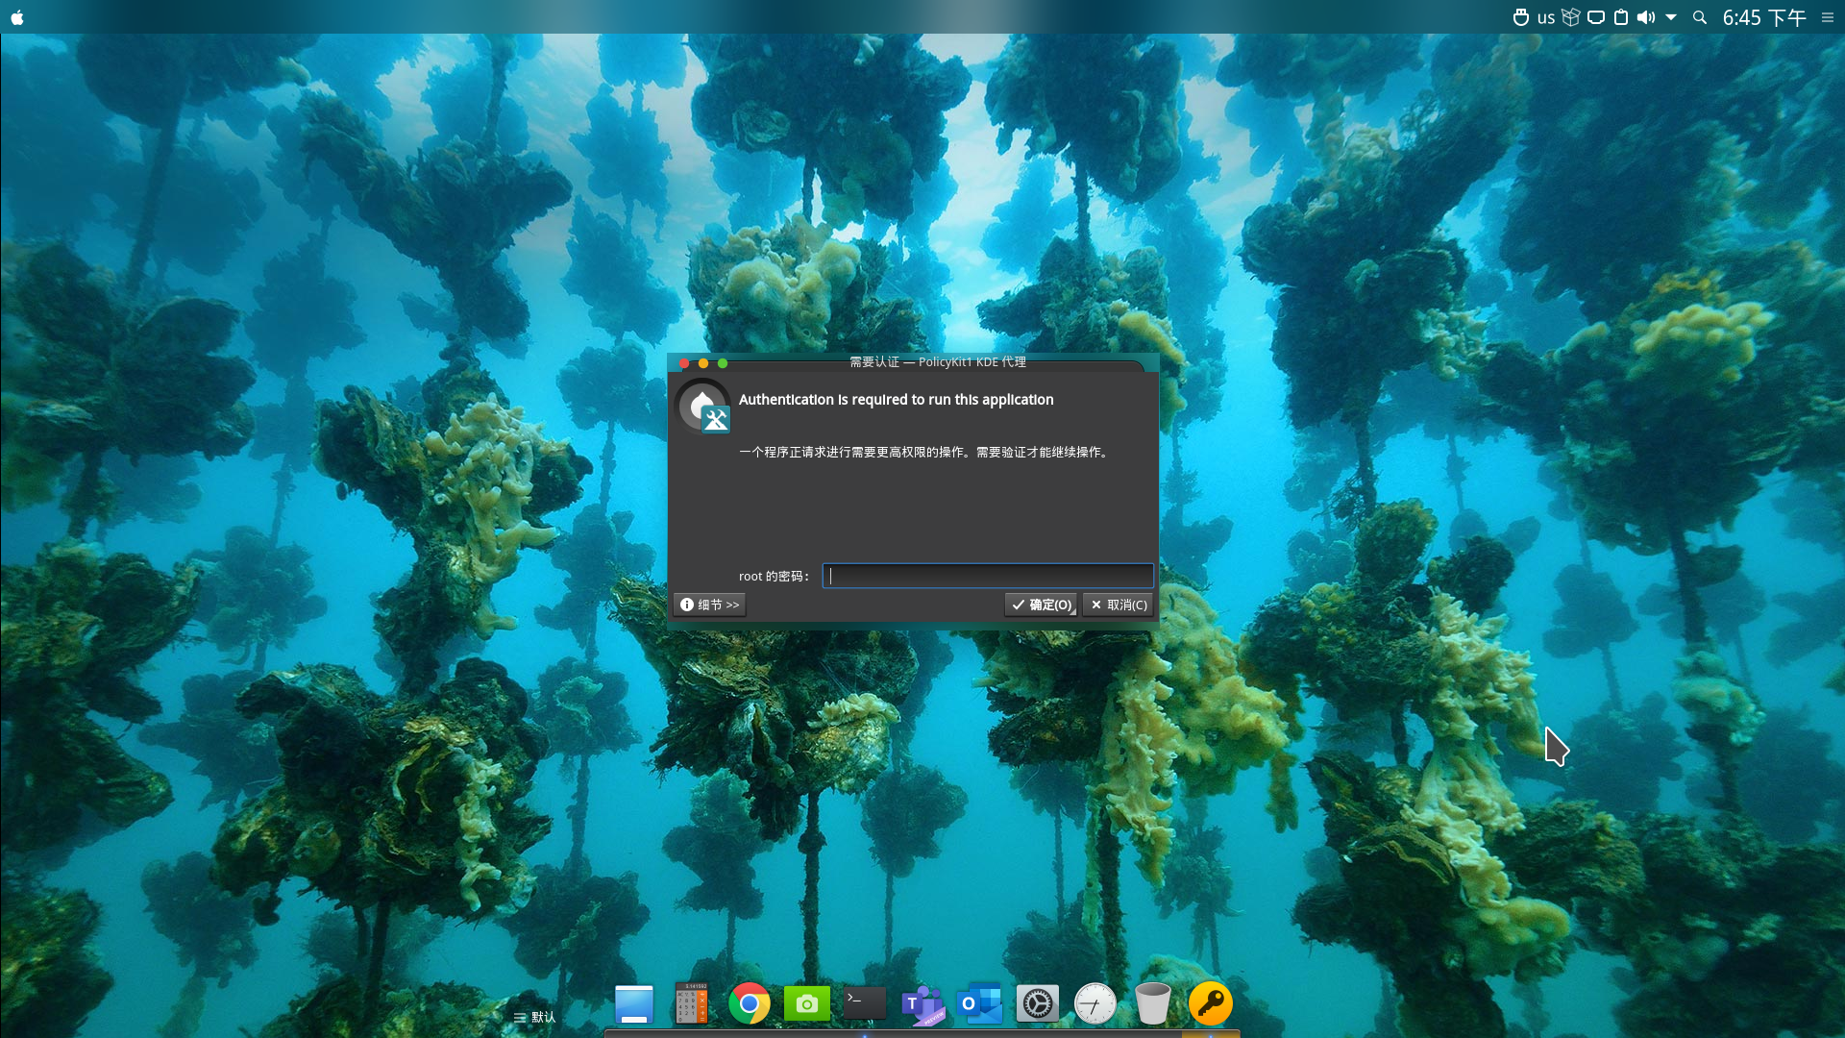
Task: Open Outlook from the dock
Action: point(979,1003)
